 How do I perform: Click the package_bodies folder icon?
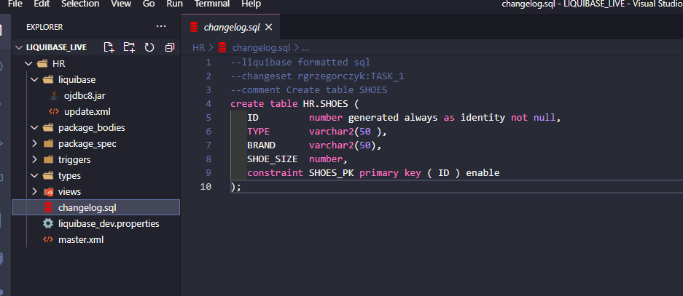coord(48,128)
